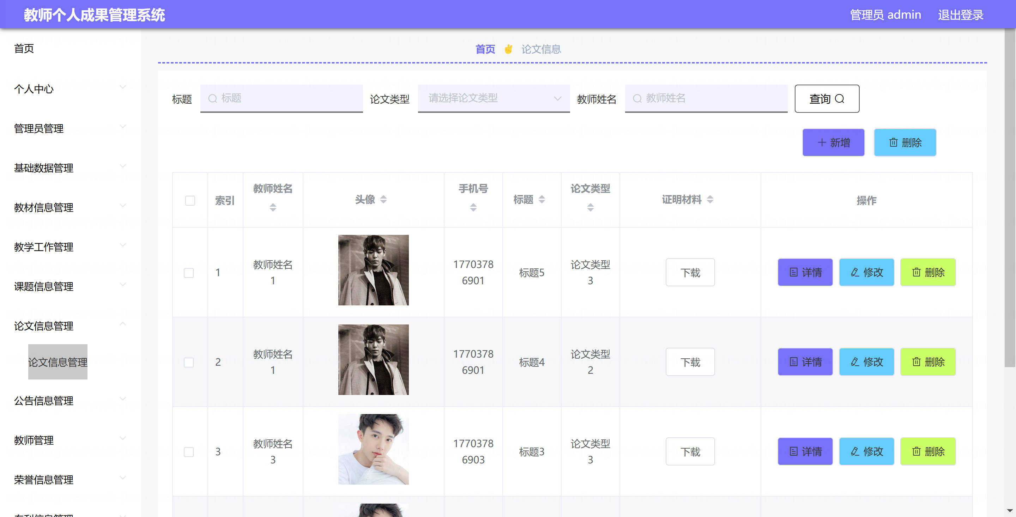This screenshot has height=517, width=1016.
Task: Click the pencil icon on 修改 for 标题5
Action: click(855, 272)
